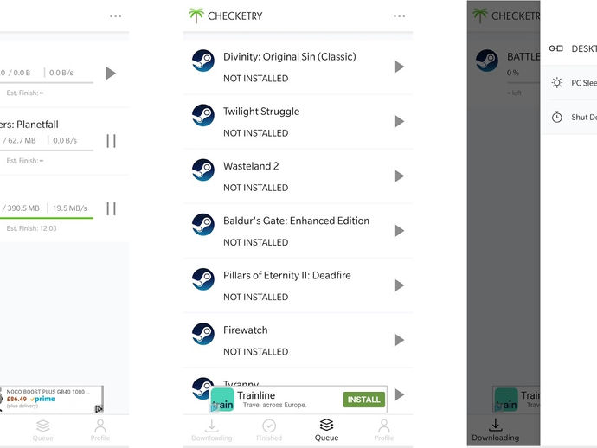Click NOT INSTALLED status under Wasteland 2
The image size is (597, 448).
click(x=255, y=188)
